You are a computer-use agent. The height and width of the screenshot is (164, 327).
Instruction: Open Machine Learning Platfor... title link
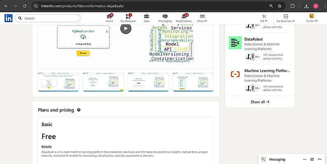click(x=267, y=71)
